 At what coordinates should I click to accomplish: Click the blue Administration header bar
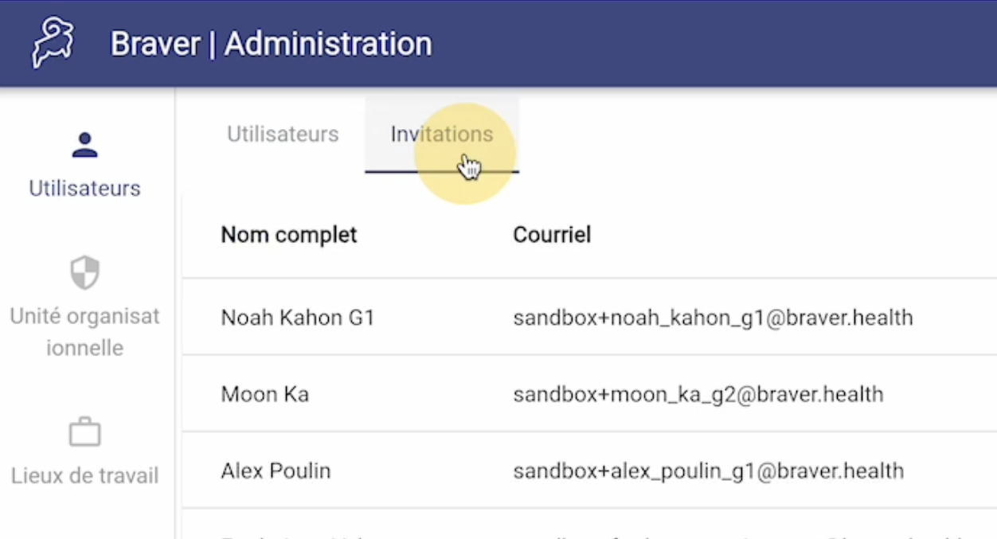[498, 43]
